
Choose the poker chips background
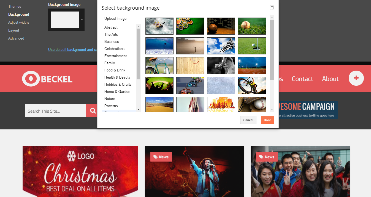[x=190, y=26]
